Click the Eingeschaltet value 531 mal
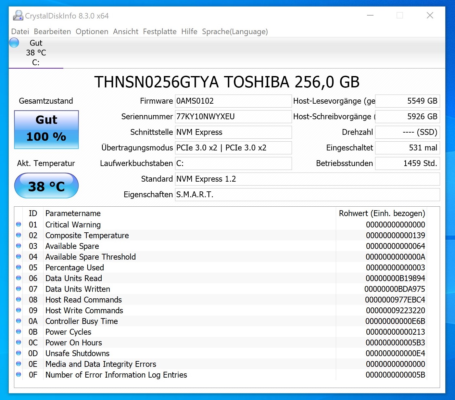455x400 pixels. [407, 148]
